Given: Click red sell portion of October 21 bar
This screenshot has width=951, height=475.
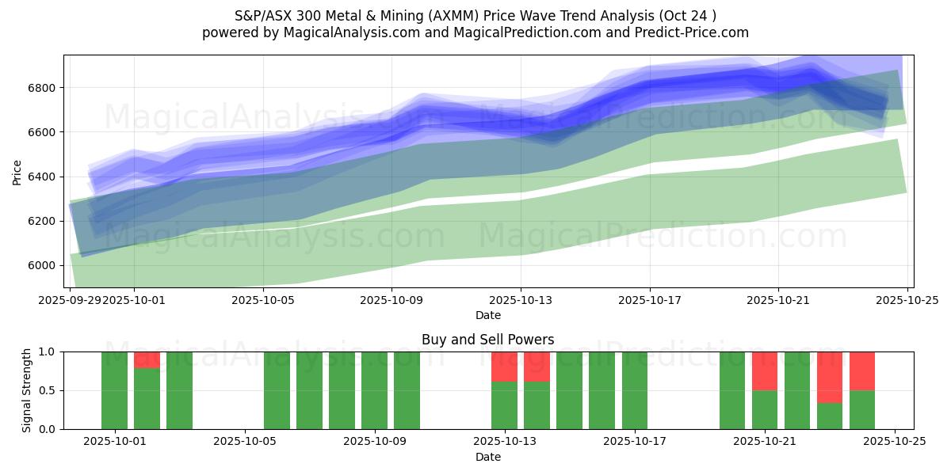Looking at the screenshot, I should tap(764, 371).
